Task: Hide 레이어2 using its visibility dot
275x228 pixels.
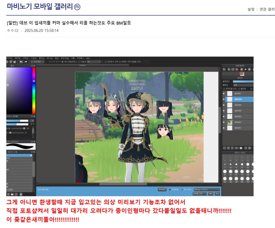Action: (224, 122)
